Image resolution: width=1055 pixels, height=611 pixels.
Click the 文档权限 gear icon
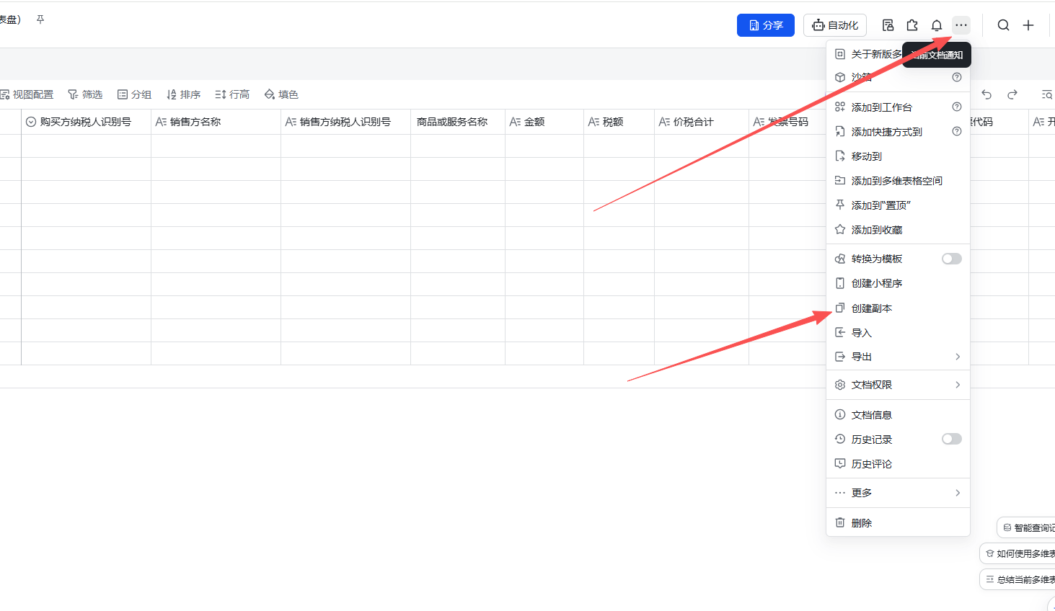[840, 385]
